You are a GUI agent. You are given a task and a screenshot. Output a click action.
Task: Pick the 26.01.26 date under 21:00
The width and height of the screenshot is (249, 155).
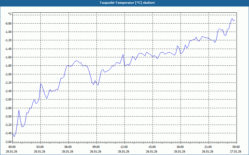pos(208,151)
